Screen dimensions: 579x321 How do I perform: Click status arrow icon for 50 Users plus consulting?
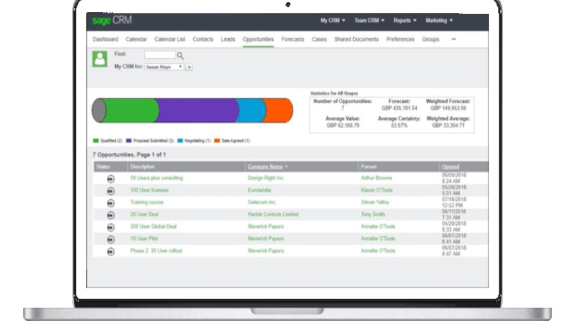tap(111, 178)
